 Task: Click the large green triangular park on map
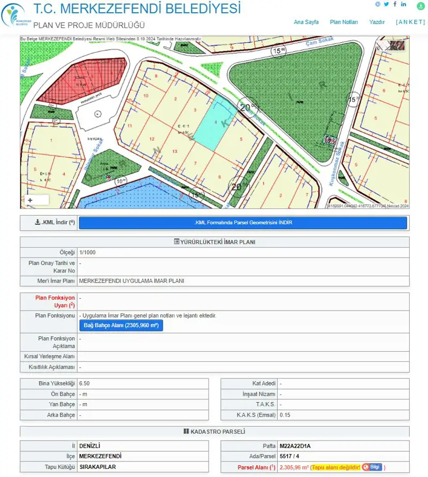click(x=300, y=97)
